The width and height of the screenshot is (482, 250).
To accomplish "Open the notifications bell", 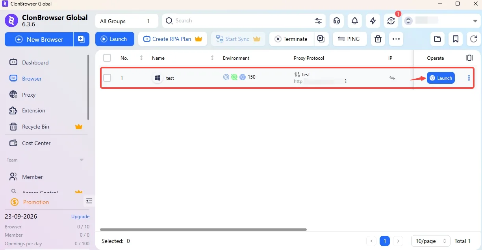I will click(x=355, y=21).
